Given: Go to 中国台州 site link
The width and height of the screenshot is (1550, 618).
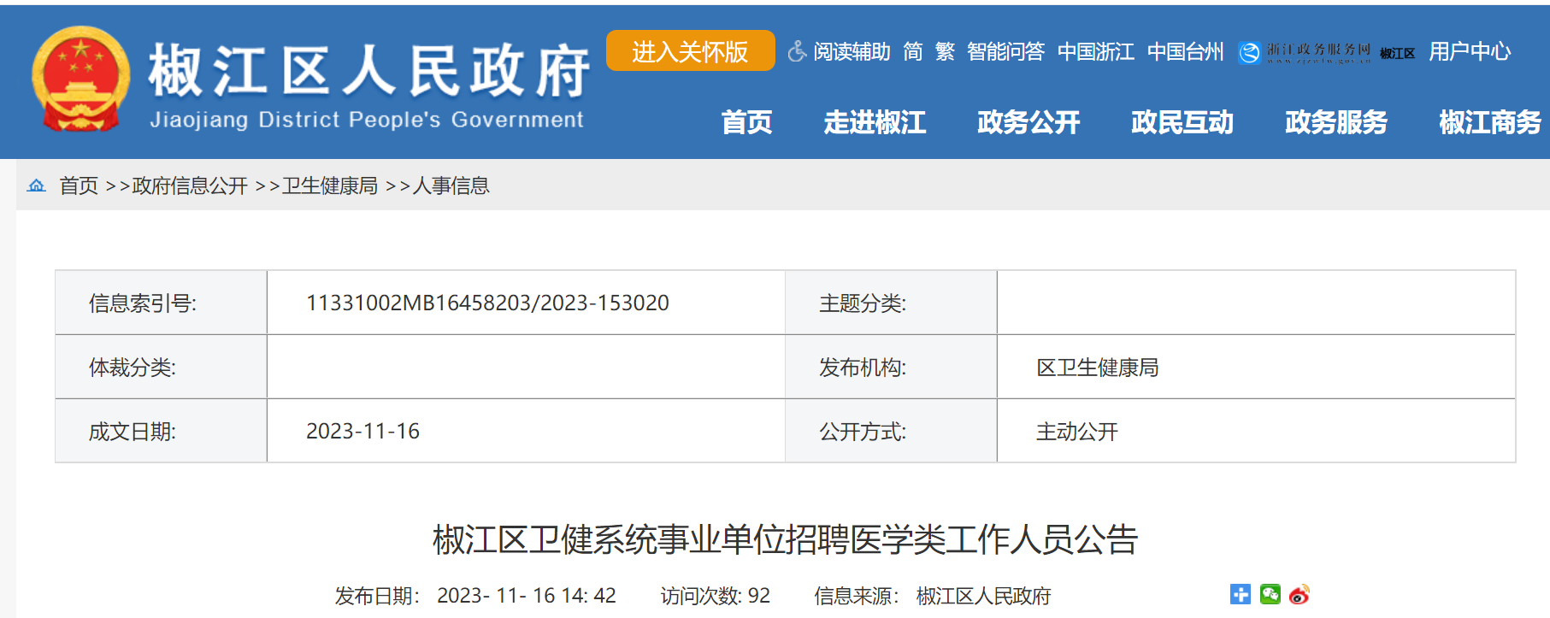Looking at the screenshot, I should [x=1185, y=52].
